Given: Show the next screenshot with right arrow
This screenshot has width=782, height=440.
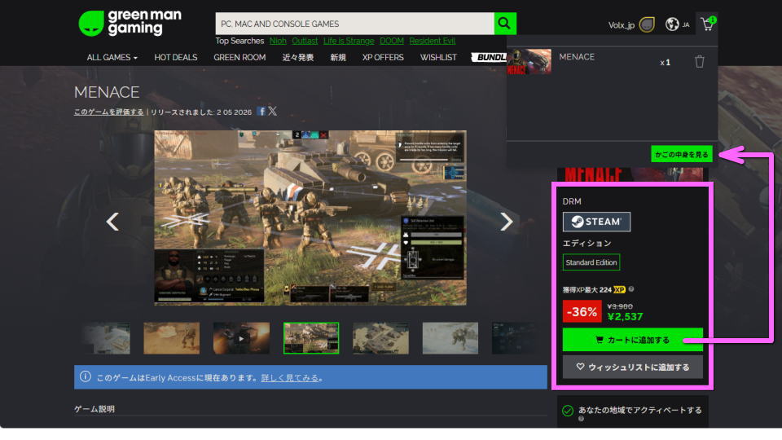Looking at the screenshot, I should 506,221.
